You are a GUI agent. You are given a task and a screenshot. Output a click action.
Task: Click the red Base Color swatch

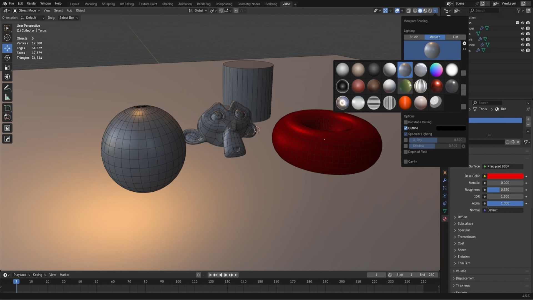tap(505, 176)
